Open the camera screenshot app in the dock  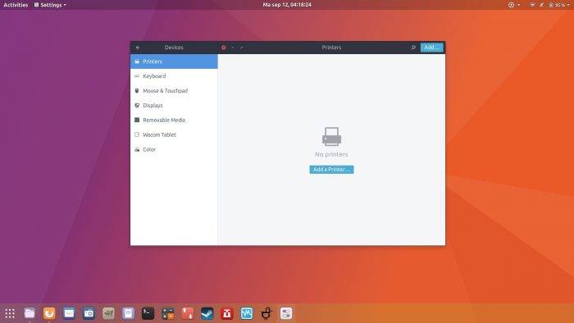pyautogui.click(x=89, y=313)
